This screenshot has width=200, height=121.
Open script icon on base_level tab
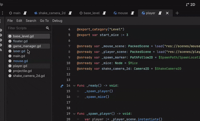(104, 13)
